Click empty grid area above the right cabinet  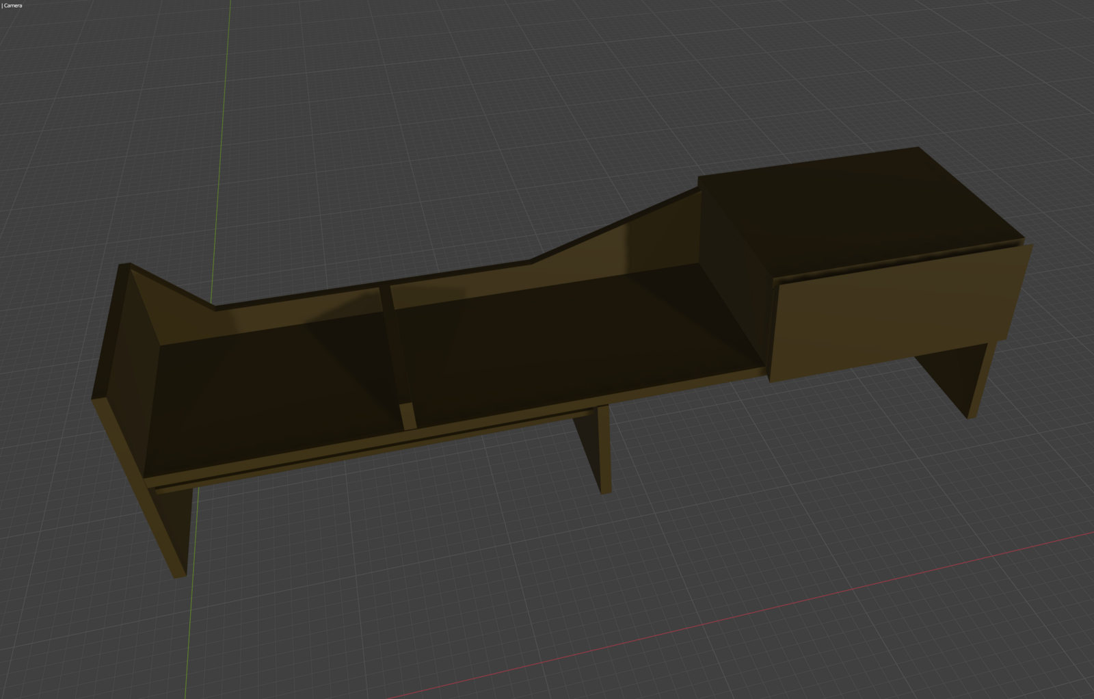click(820, 82)
